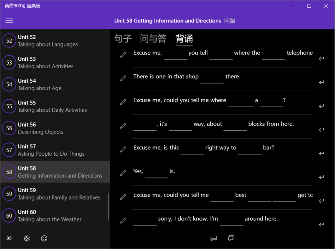Click the smiley feedback icon
Screen dimensions: 335x249
(44, 238)
